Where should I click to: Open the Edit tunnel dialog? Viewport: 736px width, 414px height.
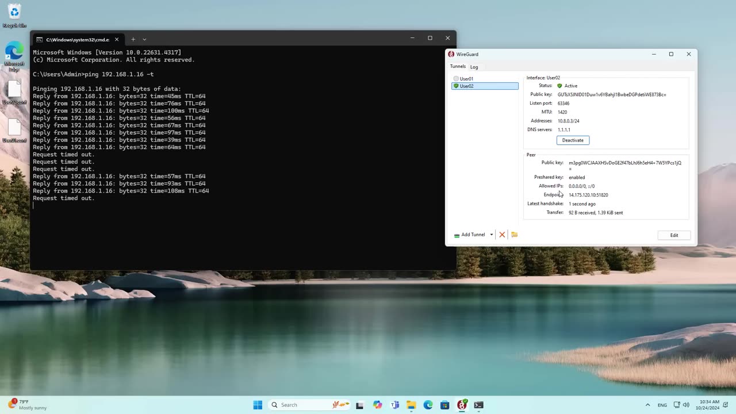coord(674,235)
